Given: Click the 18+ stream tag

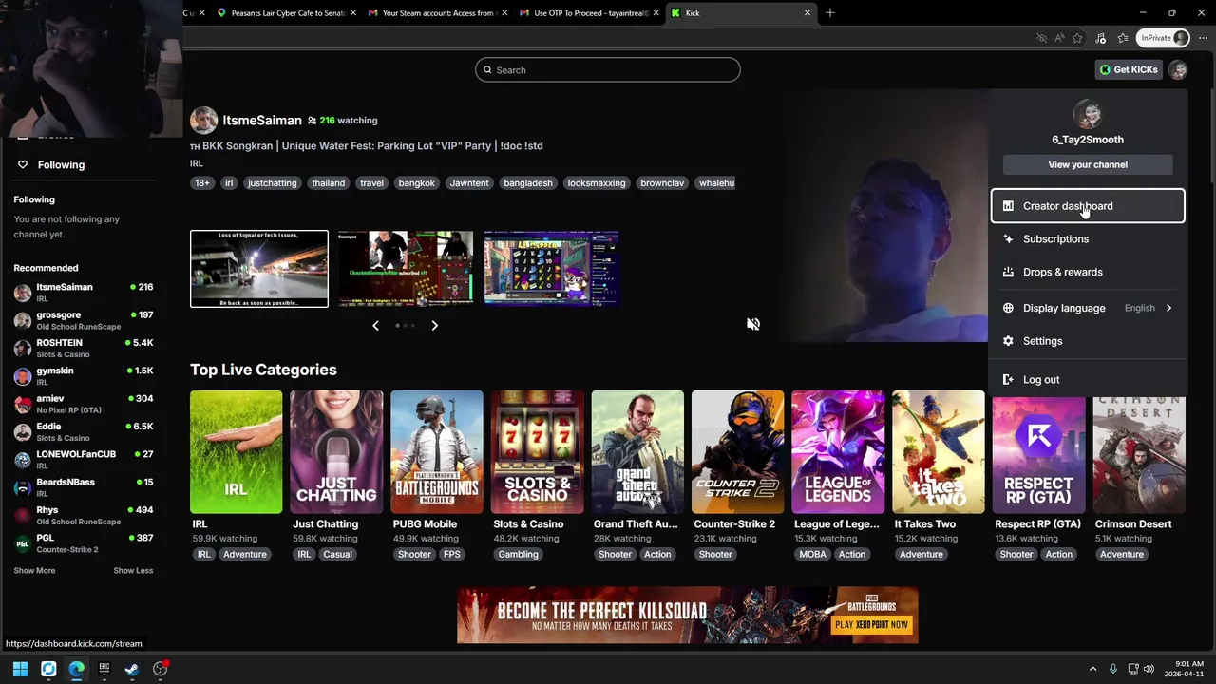Looking at the screenshot, I should (x=202, y=182).
